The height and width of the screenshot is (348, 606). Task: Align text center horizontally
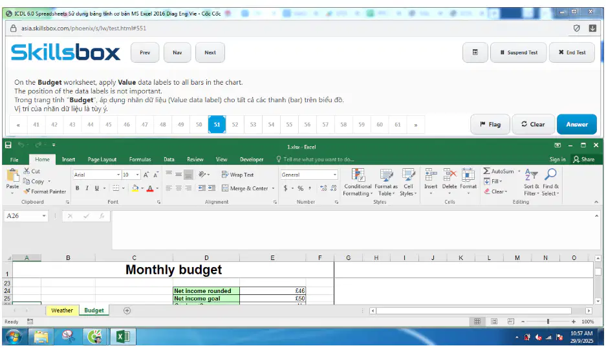click(x=179, y=188)
